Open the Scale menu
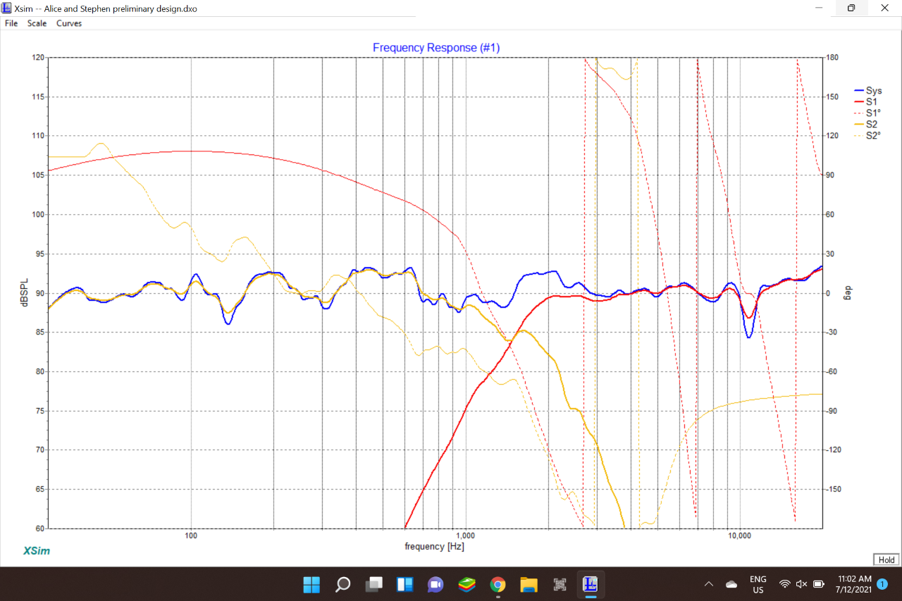Viewport: 902px width, 601px height. (37, 23)
